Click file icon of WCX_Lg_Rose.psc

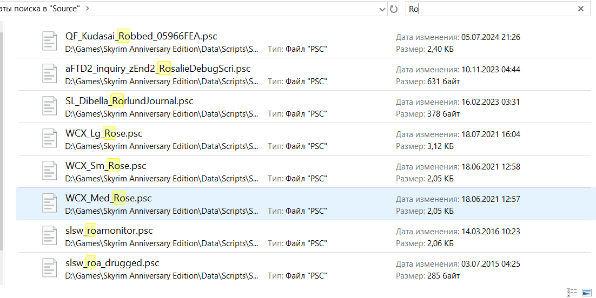(49, 139)
